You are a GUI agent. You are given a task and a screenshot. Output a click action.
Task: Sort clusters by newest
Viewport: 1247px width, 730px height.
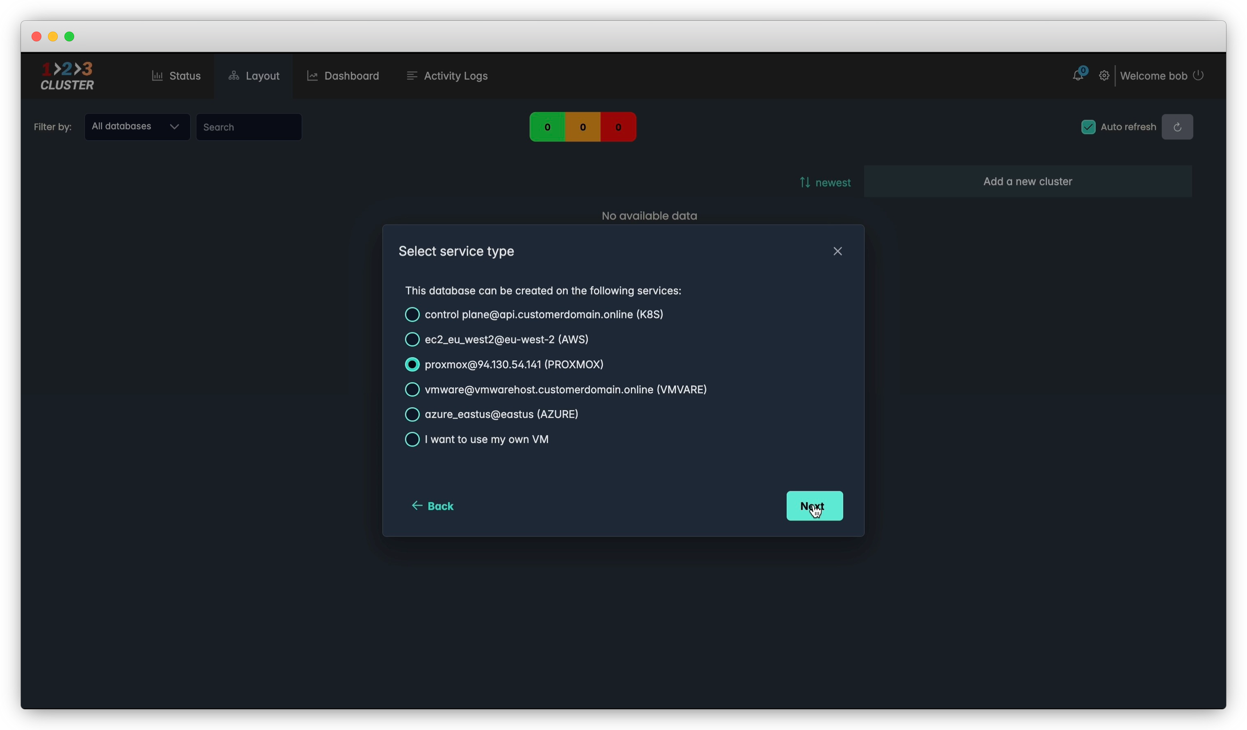click(825, 182)
